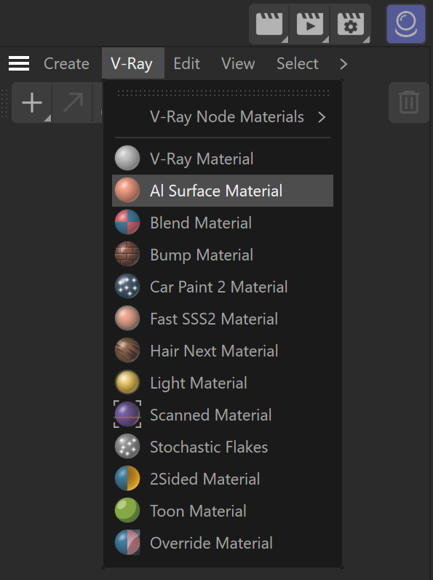The width and height of the screenshot is (433, 580).
Task: Show more menus with the chevron arrow
Action: click(343, 64)
